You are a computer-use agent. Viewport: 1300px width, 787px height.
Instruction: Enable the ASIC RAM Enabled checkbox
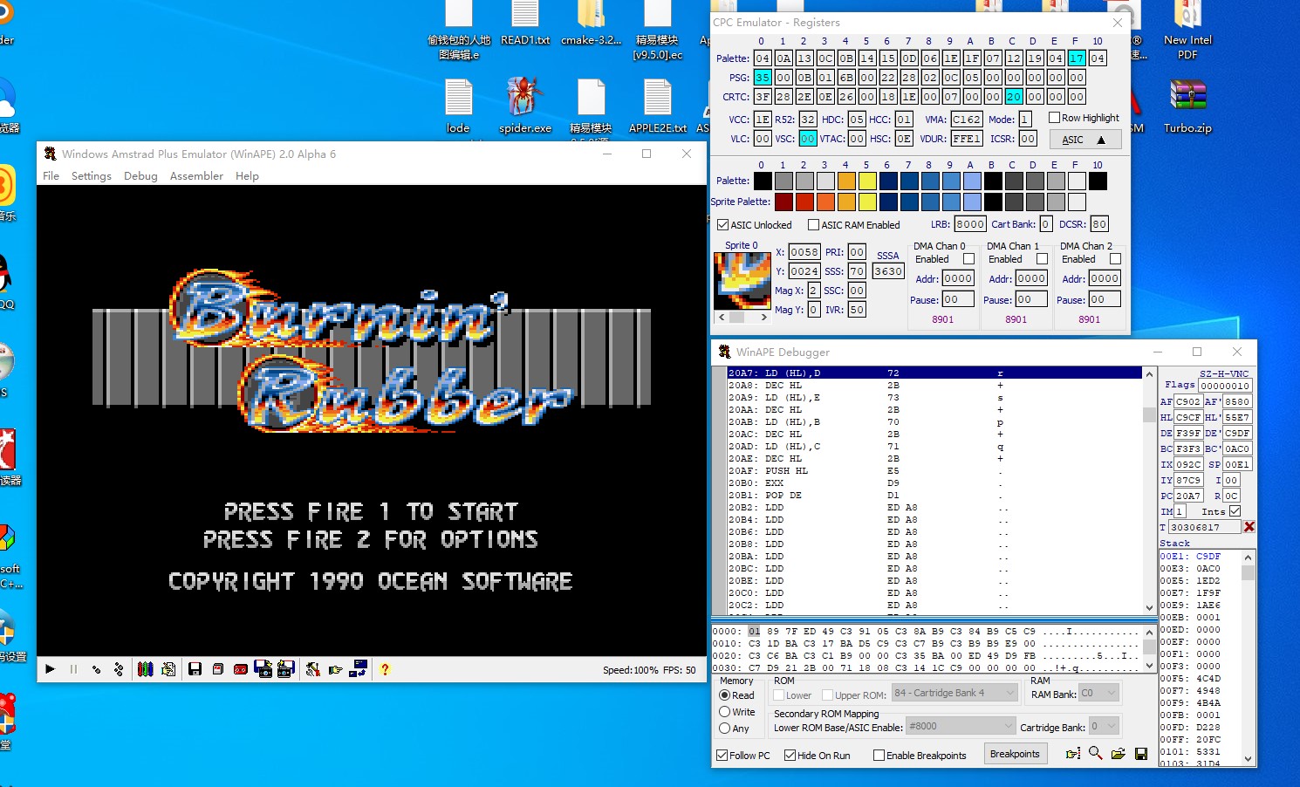(x=813, y=225)
